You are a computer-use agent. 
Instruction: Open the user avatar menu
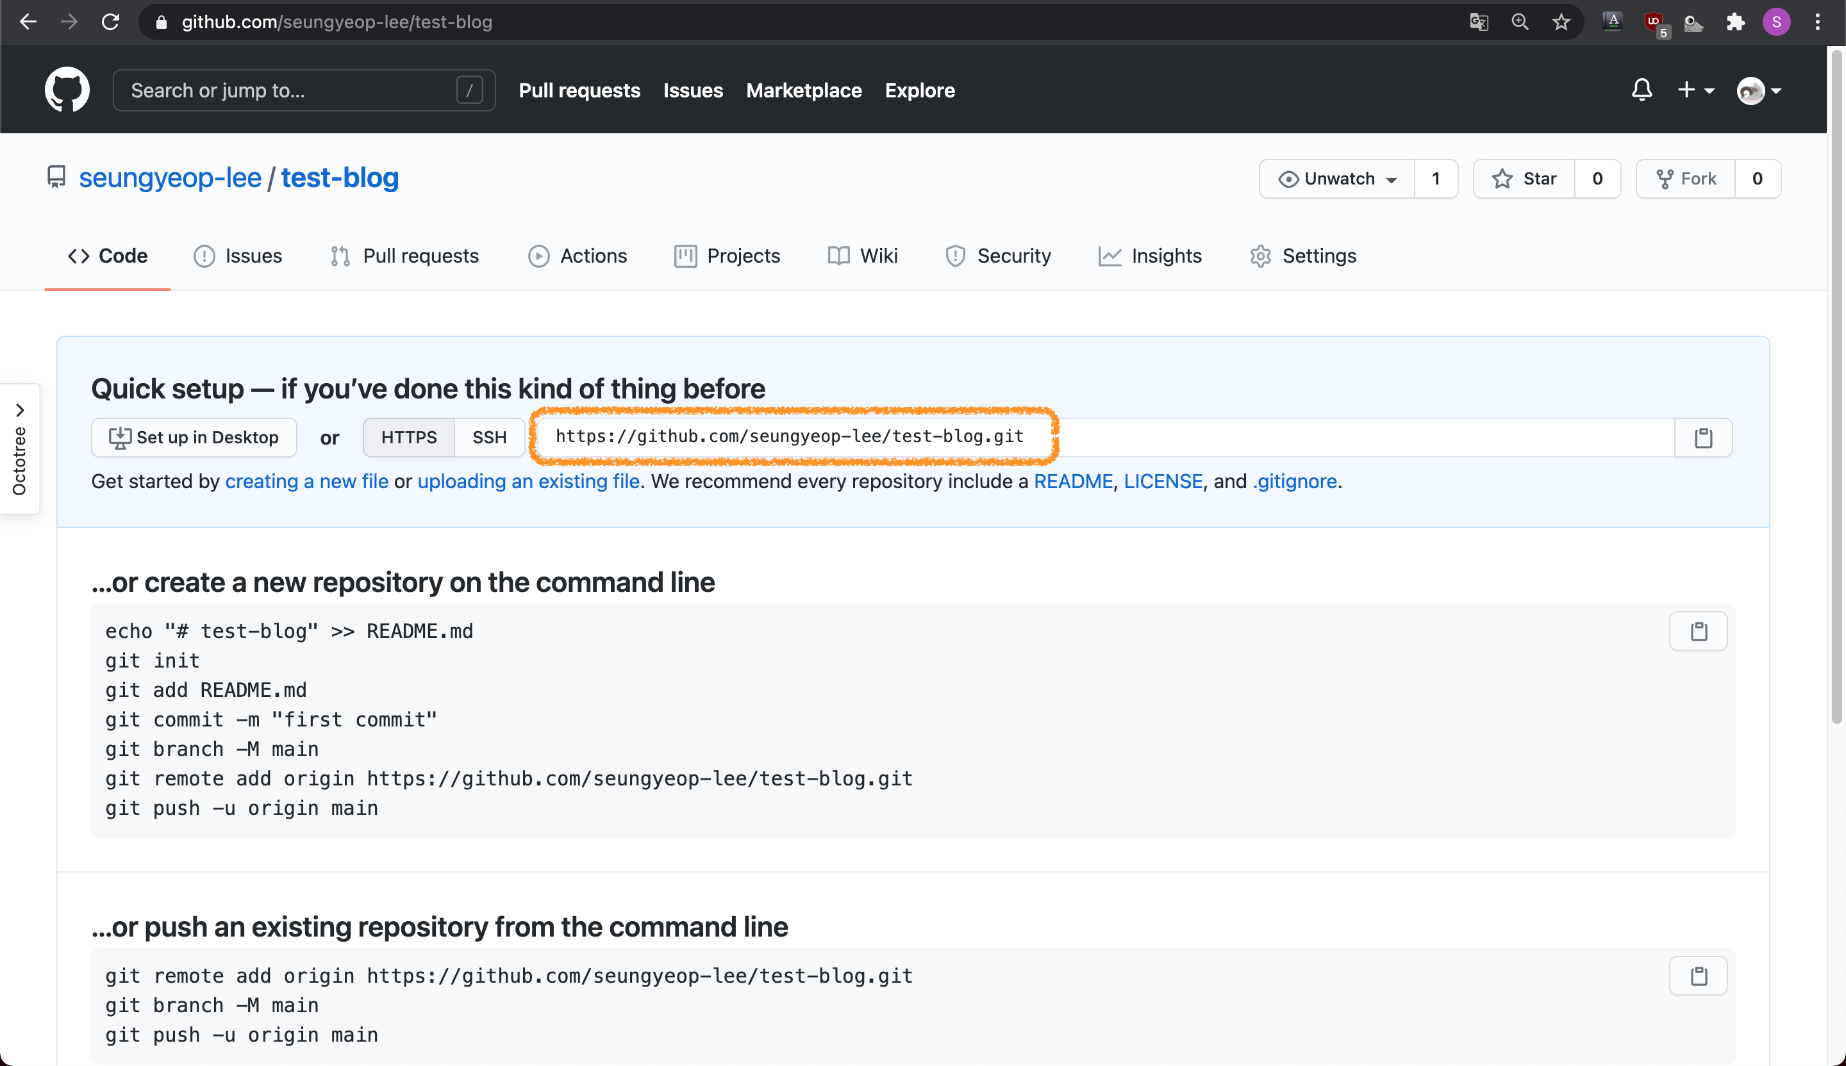pyautogui.click(x=1758, y=91)
